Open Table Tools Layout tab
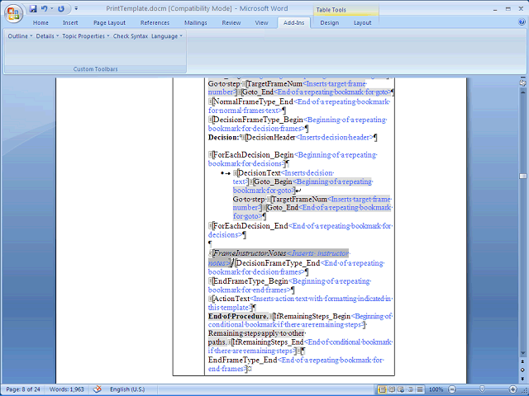 coord(362,22)
